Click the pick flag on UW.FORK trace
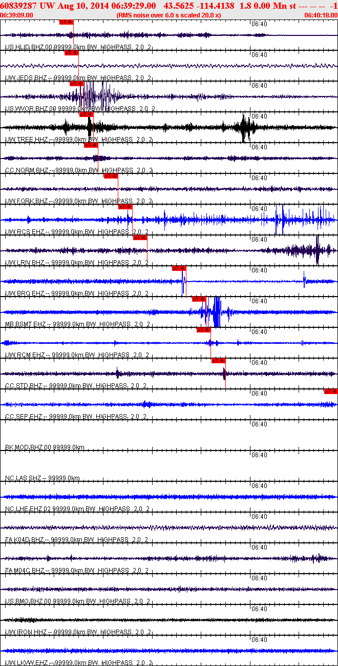 111,176
